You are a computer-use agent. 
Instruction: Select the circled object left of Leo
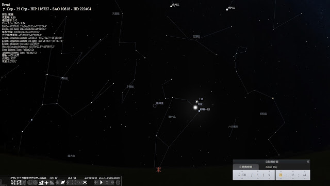point(155,105)
